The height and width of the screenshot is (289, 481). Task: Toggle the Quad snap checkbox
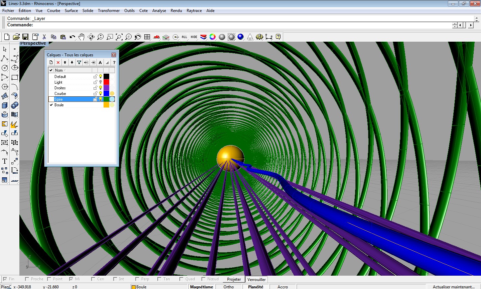[181, 279]
